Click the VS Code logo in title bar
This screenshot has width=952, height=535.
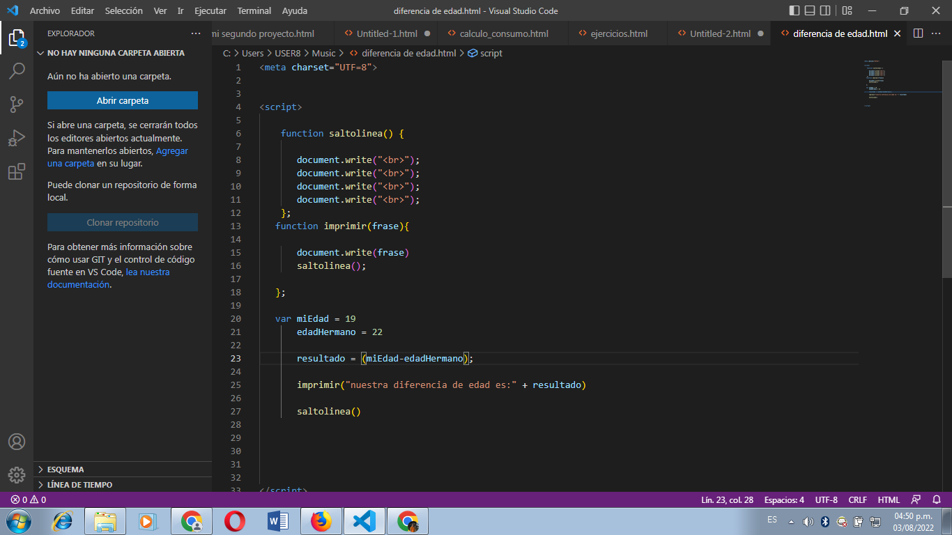point(12,10)
